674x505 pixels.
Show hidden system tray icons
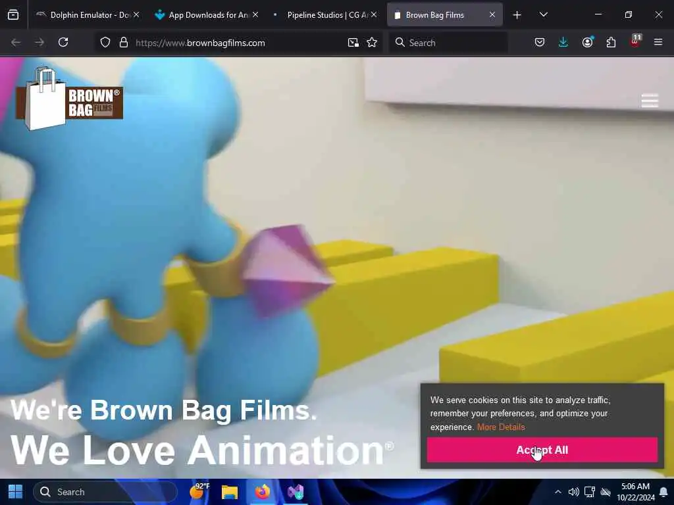[x=557, y=492]
